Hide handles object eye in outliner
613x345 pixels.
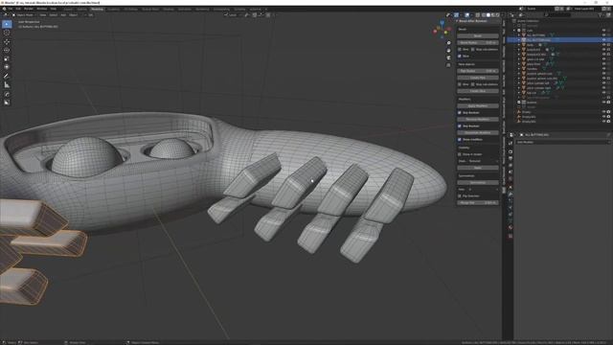coord(604,69)
